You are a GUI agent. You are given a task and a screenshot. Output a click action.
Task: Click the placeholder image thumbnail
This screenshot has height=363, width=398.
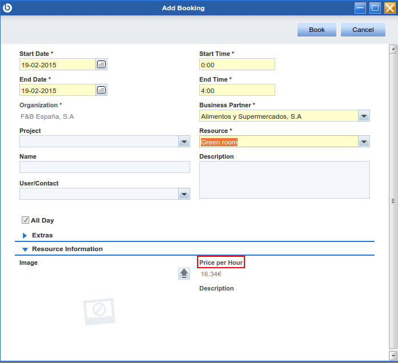click(99, 311)
